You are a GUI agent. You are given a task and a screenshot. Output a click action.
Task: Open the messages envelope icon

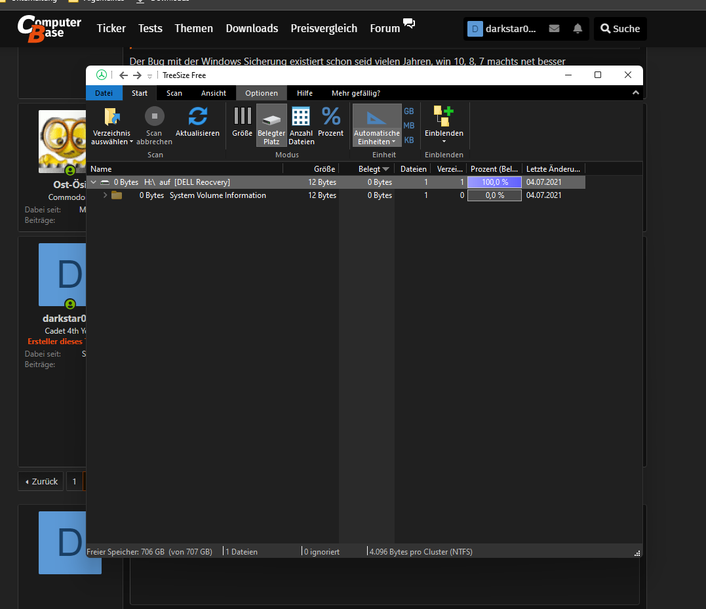click(555, 28)
